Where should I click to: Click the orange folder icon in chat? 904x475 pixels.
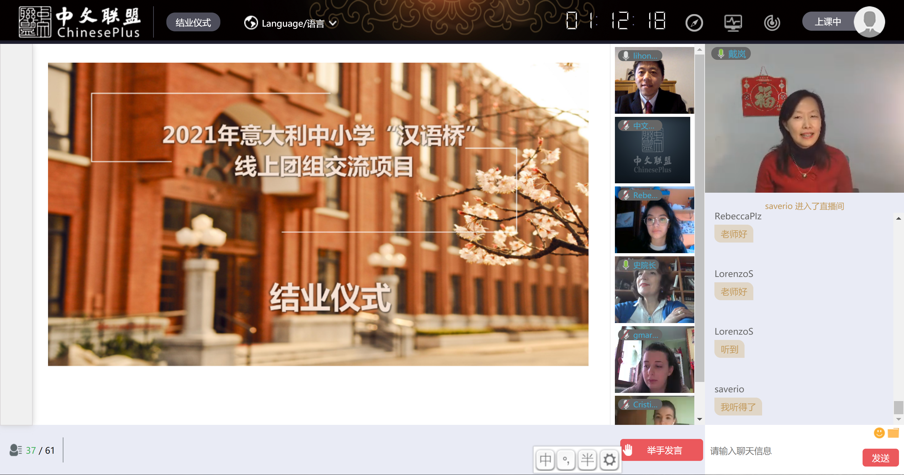893,433
